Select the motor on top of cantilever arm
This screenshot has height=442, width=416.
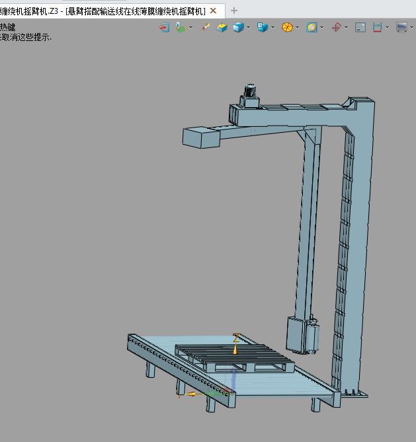point(250,91)
